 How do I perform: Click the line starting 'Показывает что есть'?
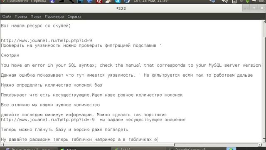coord(92,95)
